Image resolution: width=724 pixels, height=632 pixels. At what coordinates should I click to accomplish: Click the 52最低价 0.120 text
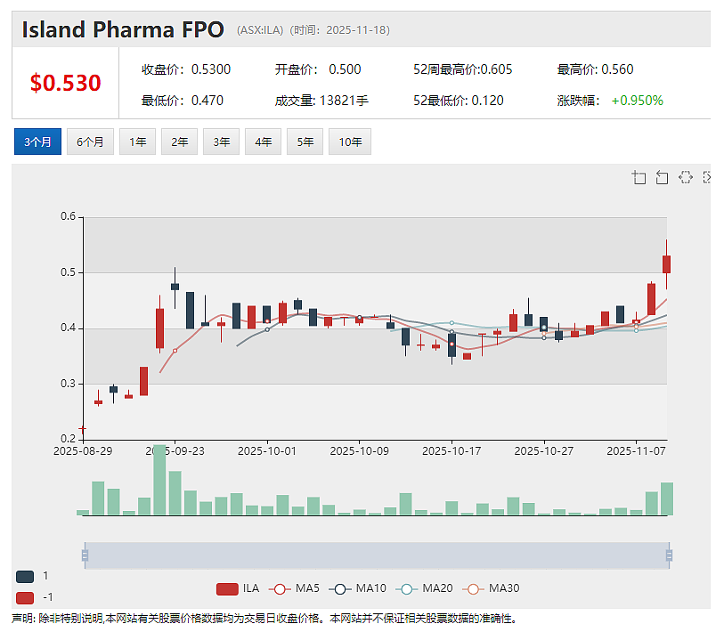click(x=459, y=101)
